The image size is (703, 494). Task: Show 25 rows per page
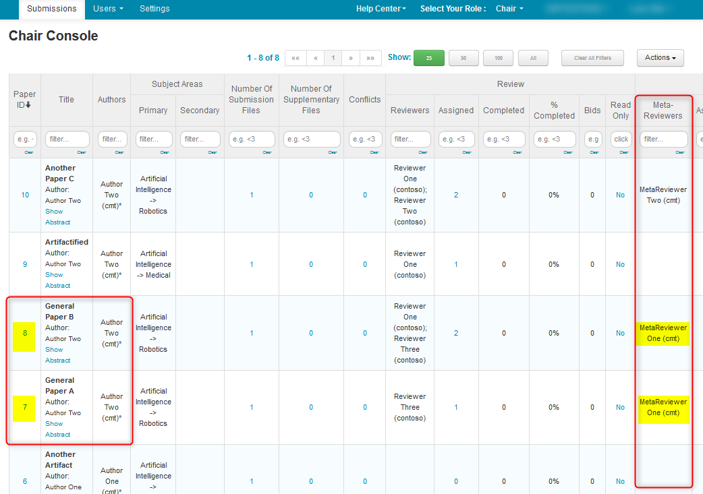(x=429, y=58)
